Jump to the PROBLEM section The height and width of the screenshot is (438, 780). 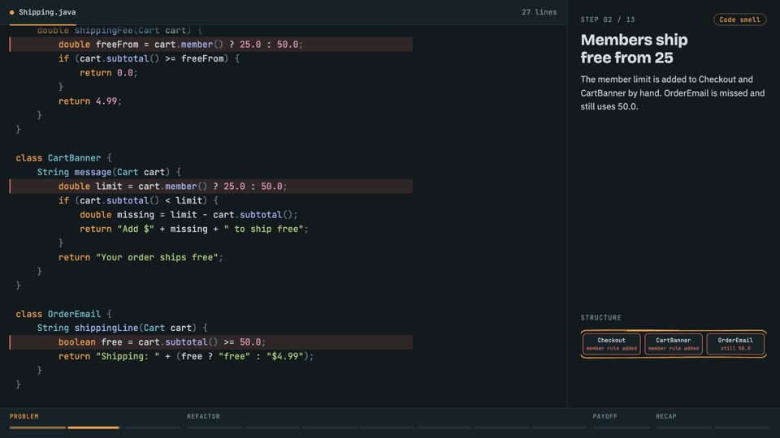[24, 416]
